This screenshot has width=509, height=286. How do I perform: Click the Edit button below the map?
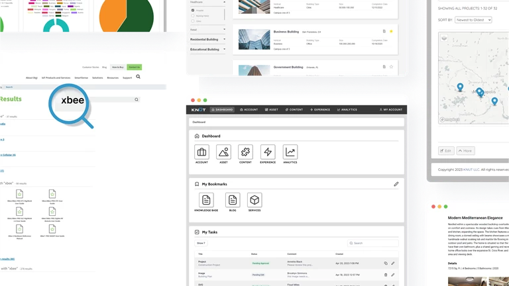[446, 151]
